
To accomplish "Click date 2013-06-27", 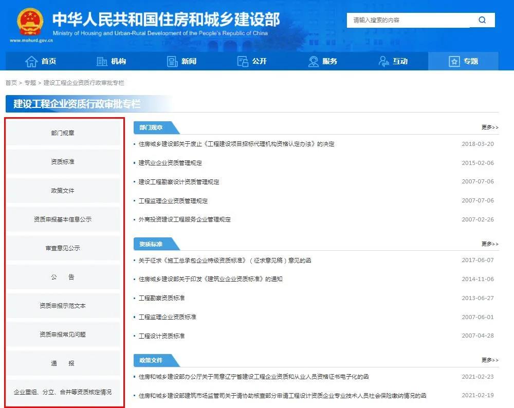I will point(478,298).
